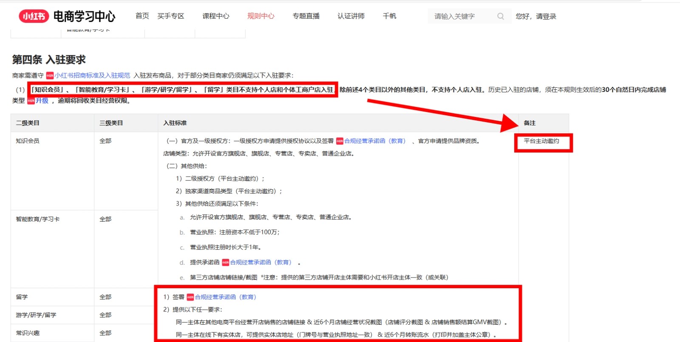Go to 课程中心 in top navigation
The width and height of the screenshot is (680, 342).
[x=216, y=16]
